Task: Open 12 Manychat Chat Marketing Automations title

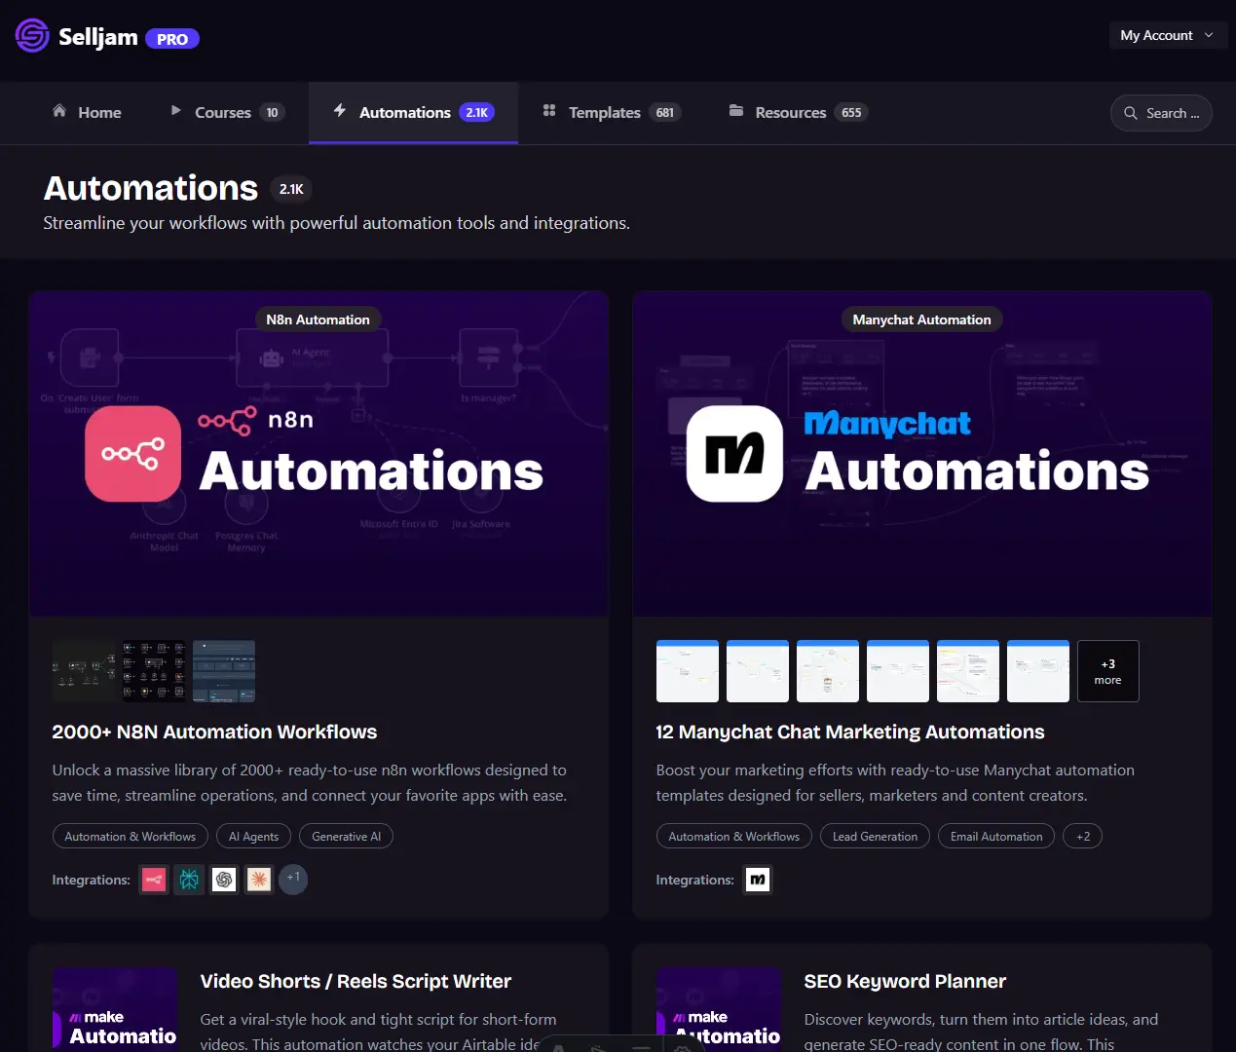Action: [x=849, y=732]
